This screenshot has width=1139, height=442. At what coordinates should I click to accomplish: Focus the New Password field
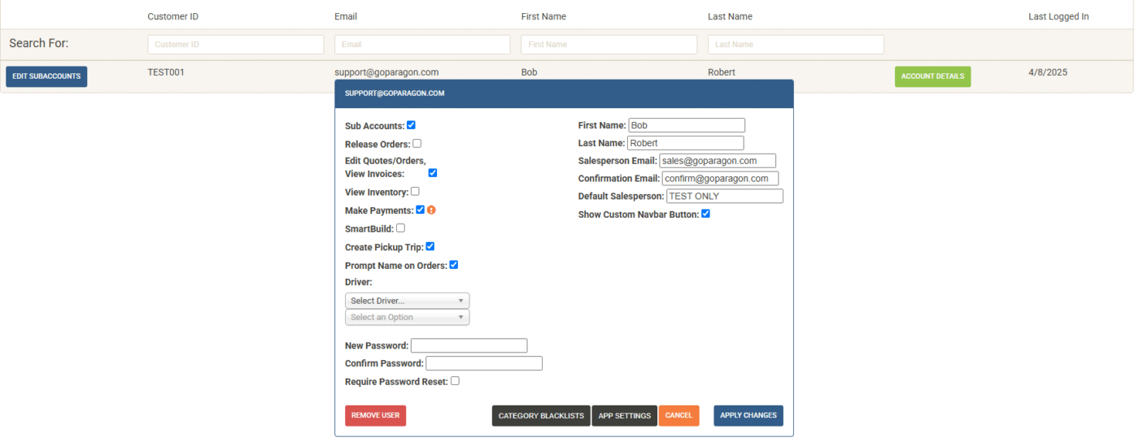(x=469, y=345)
